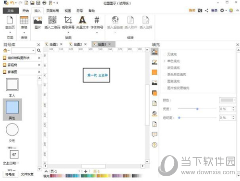This screenshot has height=181, width=240.
Task: Collapse the ribbon with top-right arrow
Action: [x=237, y=11]
